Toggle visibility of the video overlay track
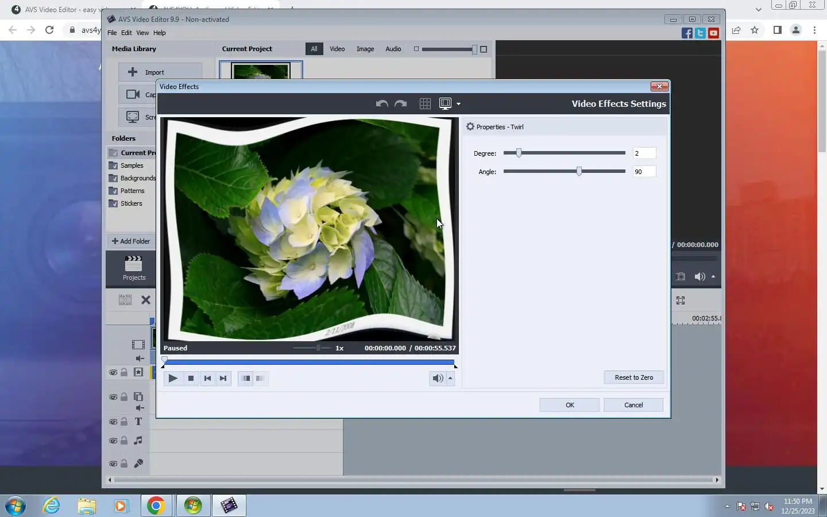 tap(113, 397)
